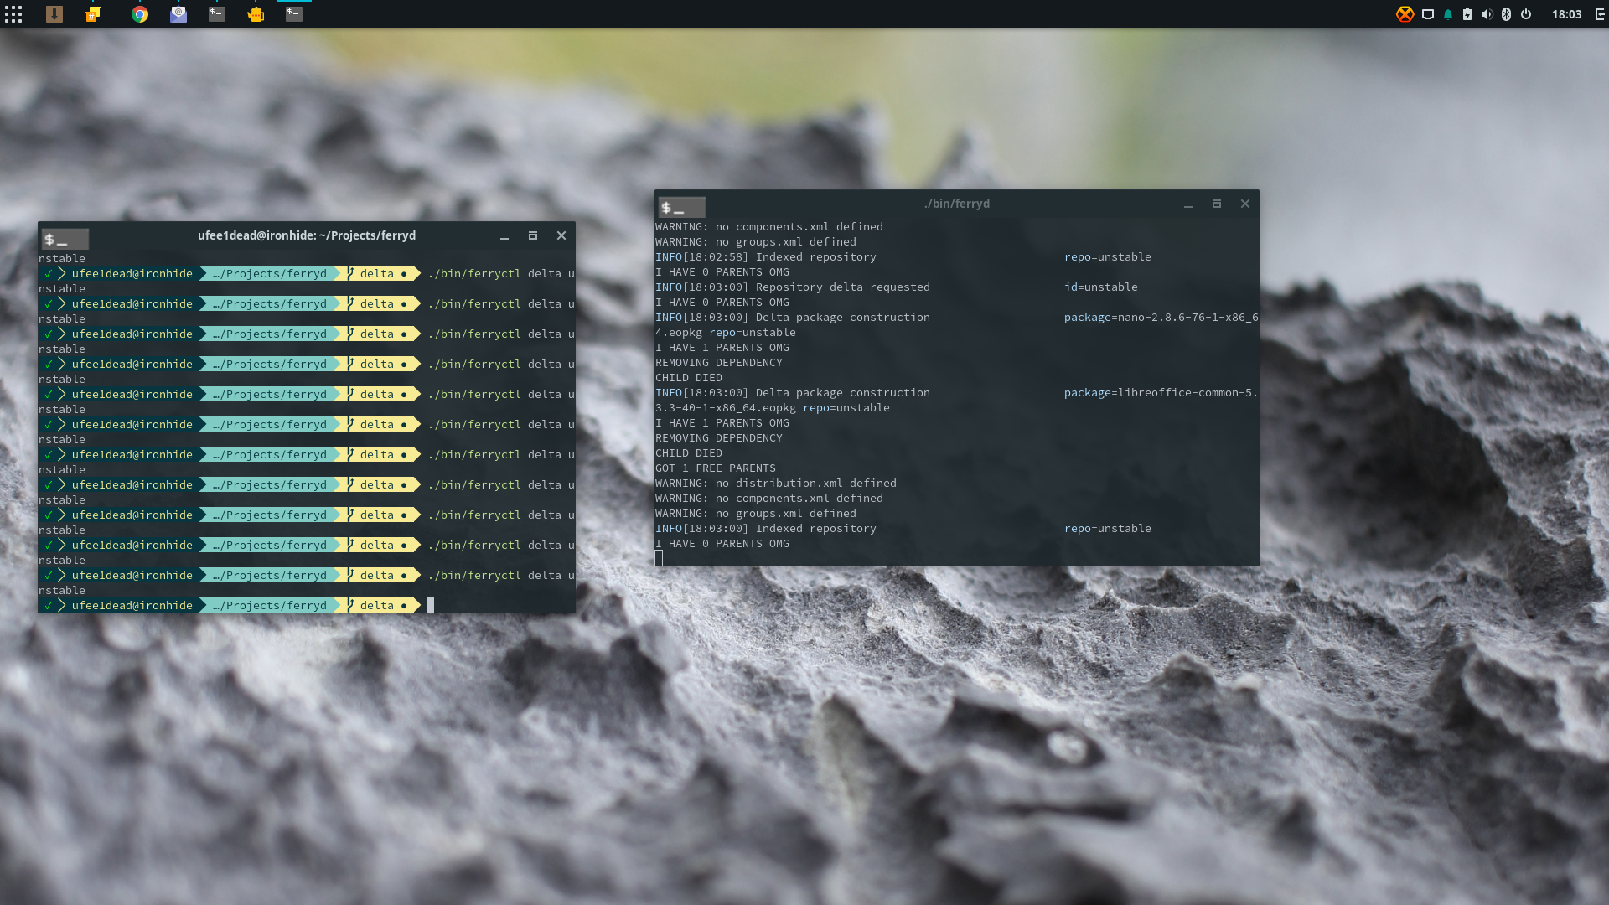Viewport: 1609px width, 905px height.
Task: Open the mail client envelope icon
Action: point(178,14)
